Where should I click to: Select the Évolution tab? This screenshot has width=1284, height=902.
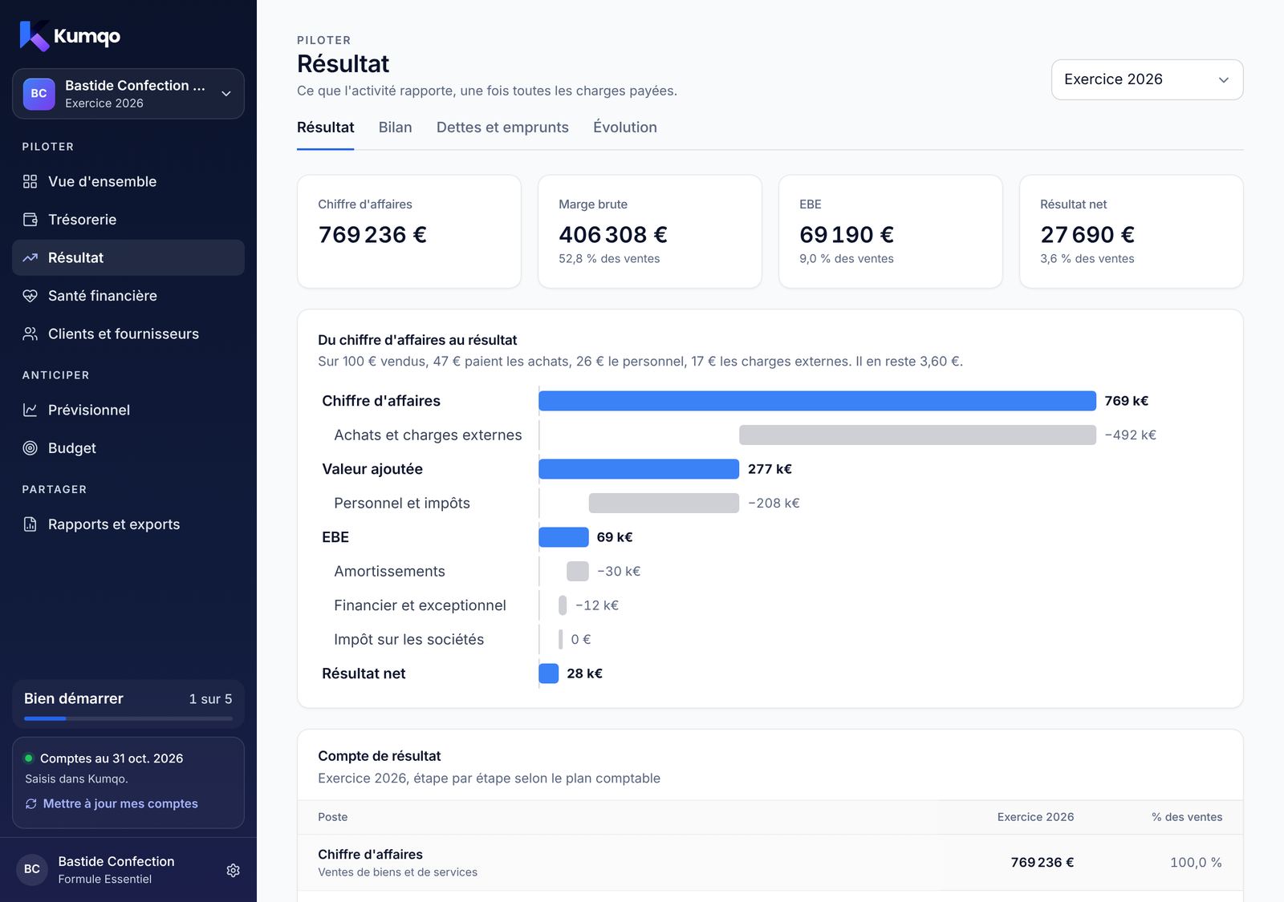624,127
